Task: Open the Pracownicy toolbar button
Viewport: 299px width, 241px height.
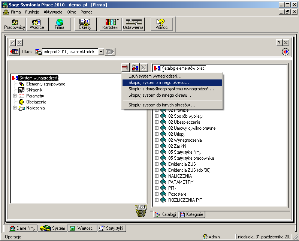Action: (15, 24)
